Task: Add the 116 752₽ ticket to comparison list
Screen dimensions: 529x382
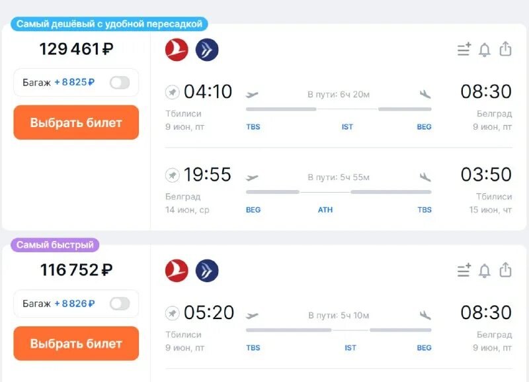Action: pos(464,270)
